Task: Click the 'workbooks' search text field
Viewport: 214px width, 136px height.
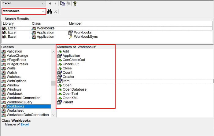Action: click(21, 11)
